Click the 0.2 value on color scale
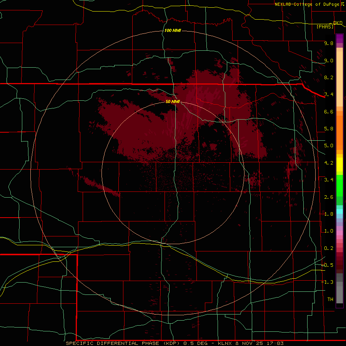This screenshot has width=346, height=346. [329, 248]
